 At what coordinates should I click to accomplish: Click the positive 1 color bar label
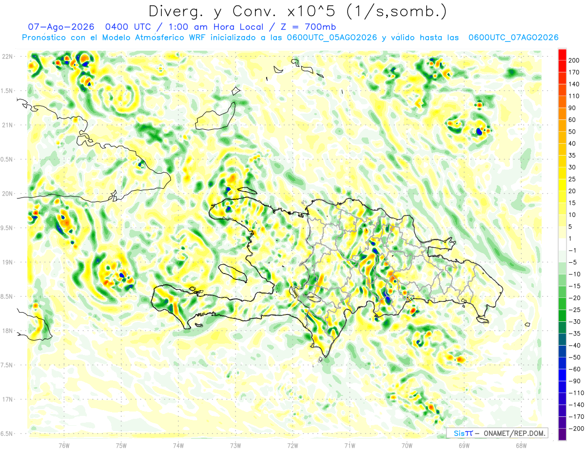point(571,238)
